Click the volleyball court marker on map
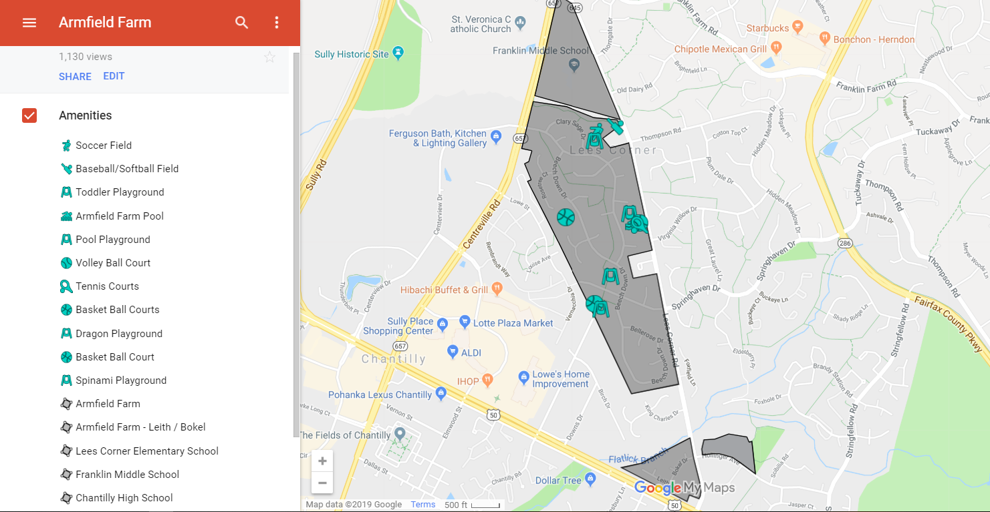The width and height of the screenshot is (990, 512). [566, 217]
